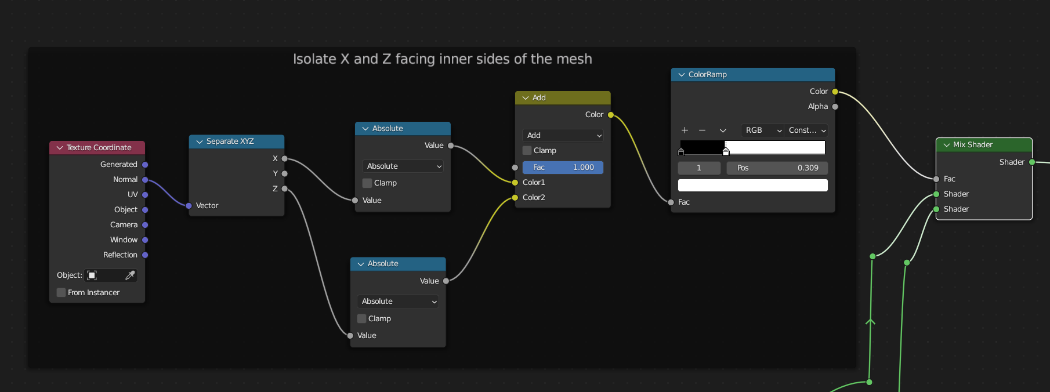Collapse the Texture Coordinate node
Image resolution: width=1050 pixels, height=392 pixels.
pos(60,148)
